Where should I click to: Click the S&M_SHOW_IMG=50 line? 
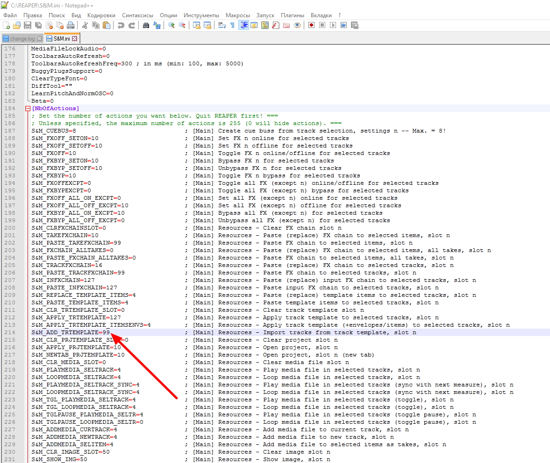click(x=59, y=459)
